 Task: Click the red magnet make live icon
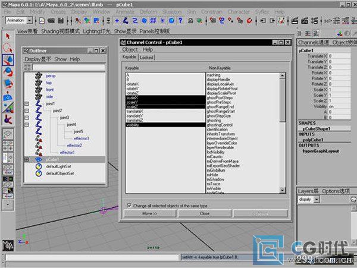(x=249, y=21)
